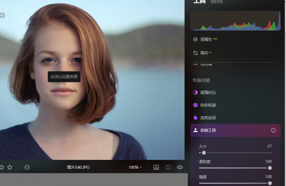Open the circled three-dots more options icon
Image resolution: width=286 pixels, height=186 pixels.
coord(27,167)
